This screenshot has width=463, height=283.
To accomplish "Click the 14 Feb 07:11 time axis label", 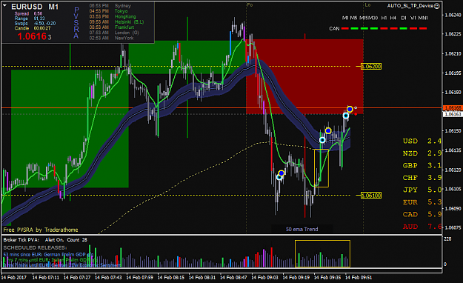I will (45, 278).
